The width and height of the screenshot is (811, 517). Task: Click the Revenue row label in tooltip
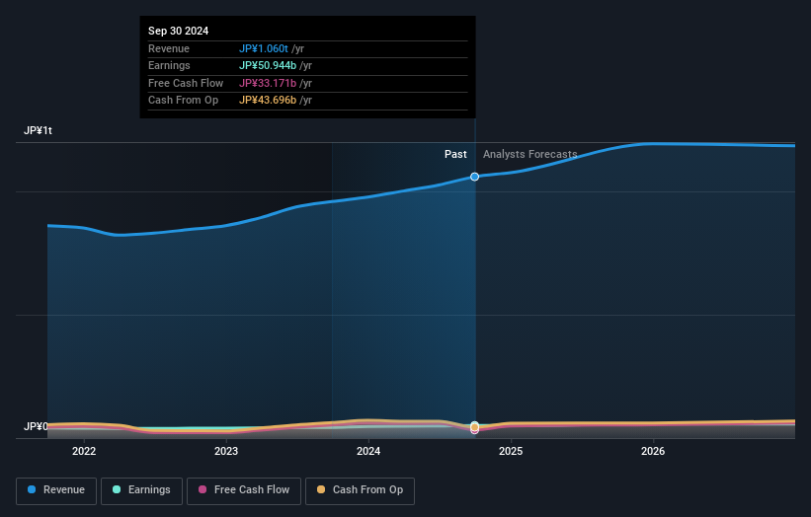tap(169, 48)
